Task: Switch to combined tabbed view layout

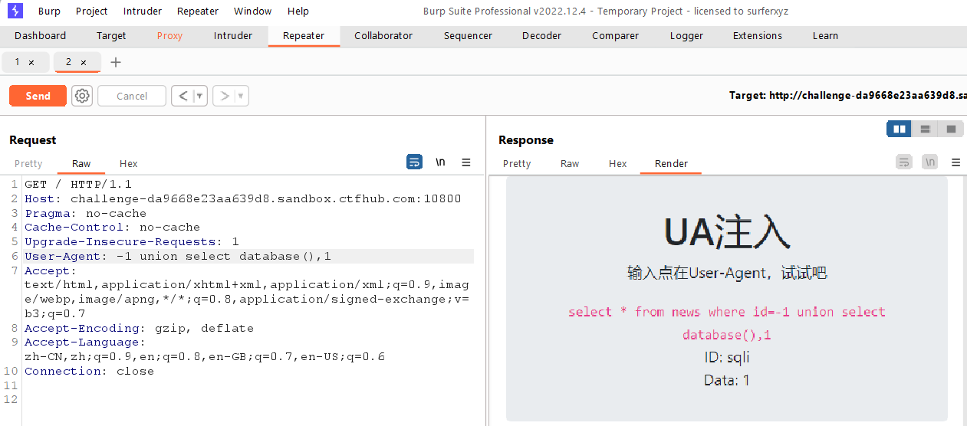Action: click(951, 129)
